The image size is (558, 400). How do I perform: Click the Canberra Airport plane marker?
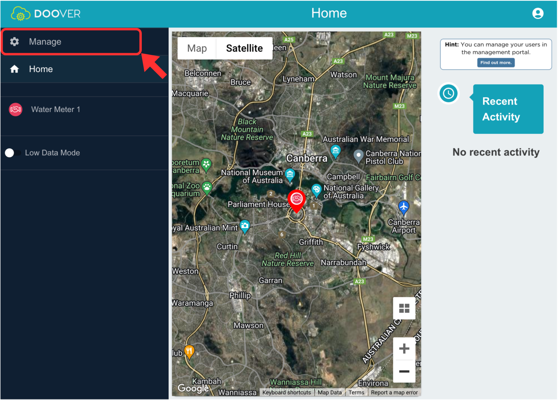(x=403, y=208)
